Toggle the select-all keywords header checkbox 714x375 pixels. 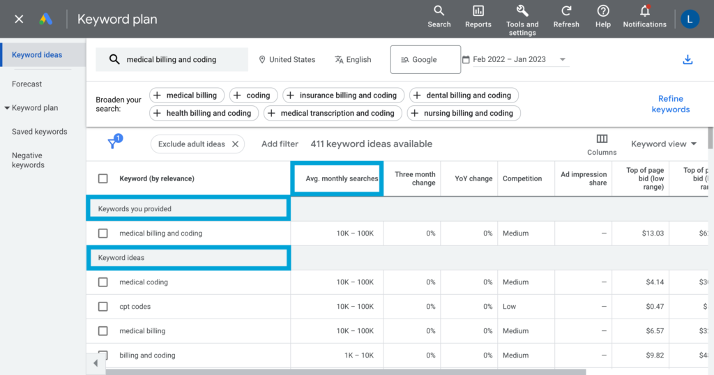pyautogui.click(x=103, y=178)
